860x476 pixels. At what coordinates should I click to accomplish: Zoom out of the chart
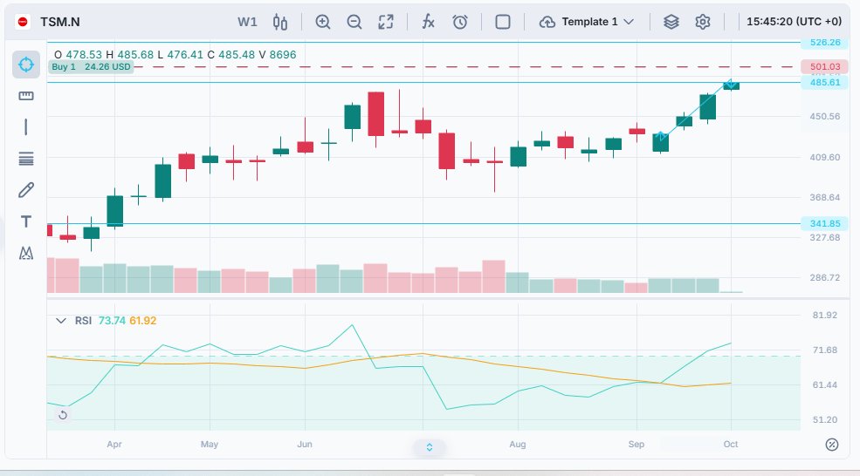(354, 22)
